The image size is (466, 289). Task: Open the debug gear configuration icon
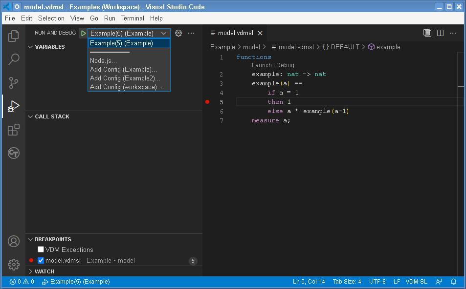(x=178, y=33)
